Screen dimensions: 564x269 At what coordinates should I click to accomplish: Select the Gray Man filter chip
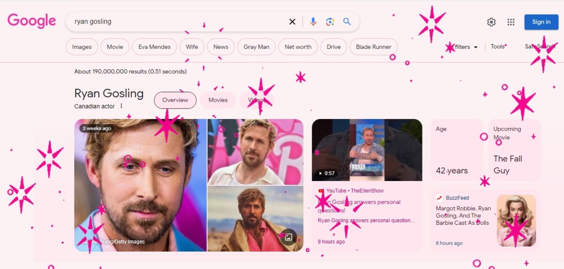point(257,47)
